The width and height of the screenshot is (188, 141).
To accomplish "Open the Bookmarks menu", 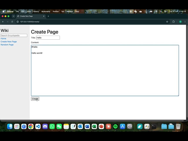I will point(46,11).
